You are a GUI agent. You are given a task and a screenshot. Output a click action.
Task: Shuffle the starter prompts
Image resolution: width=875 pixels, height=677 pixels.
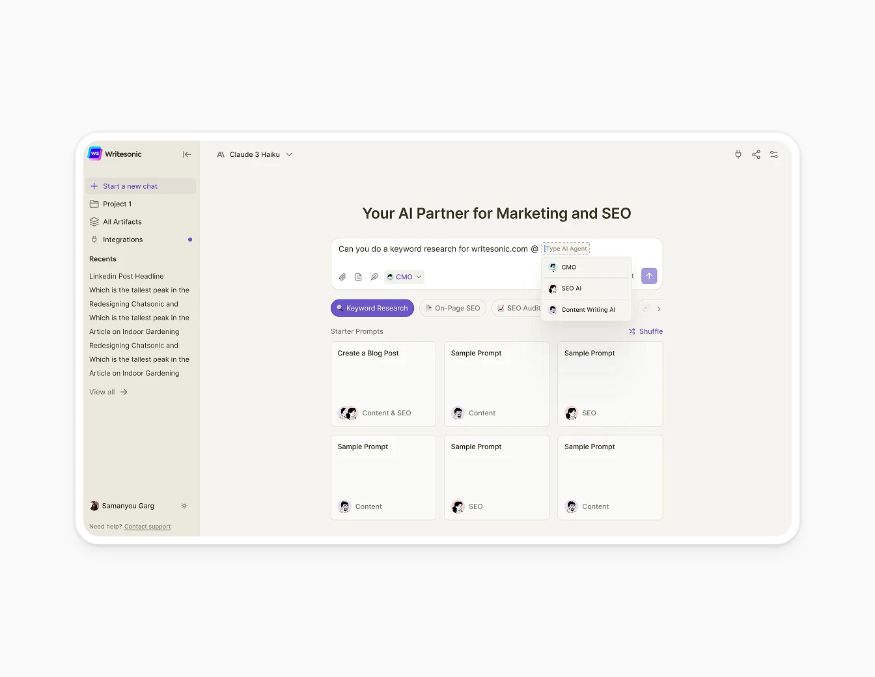click(645, 331)
